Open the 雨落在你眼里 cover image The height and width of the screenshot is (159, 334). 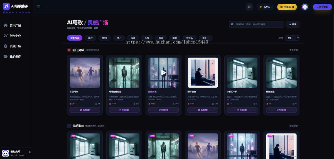click(124, 73)
